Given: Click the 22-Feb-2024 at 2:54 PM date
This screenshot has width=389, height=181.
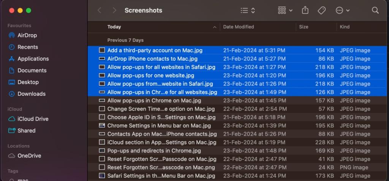Looking at the screenshot, I should pos(255,109).
